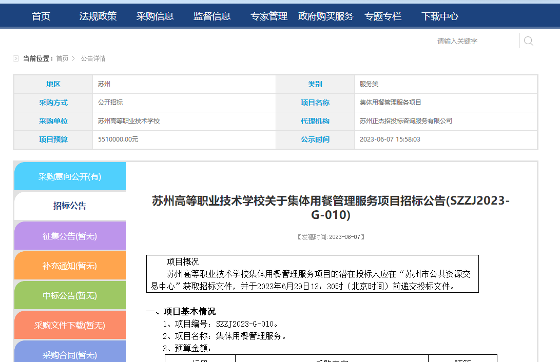Click the 公示时间 header cell
The image size is (560, 362).
coord(315,139)
